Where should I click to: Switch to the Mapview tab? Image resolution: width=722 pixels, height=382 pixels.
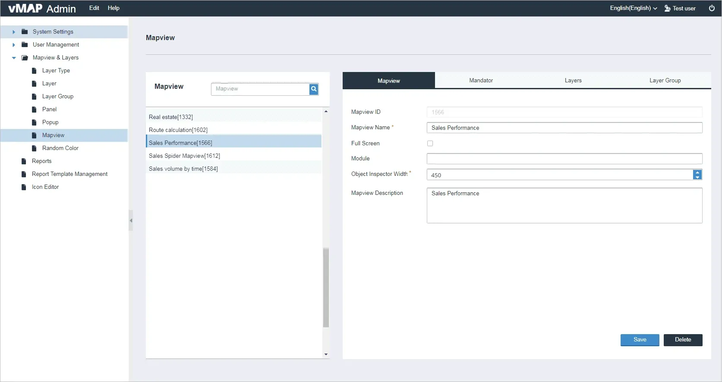point(388,81)
